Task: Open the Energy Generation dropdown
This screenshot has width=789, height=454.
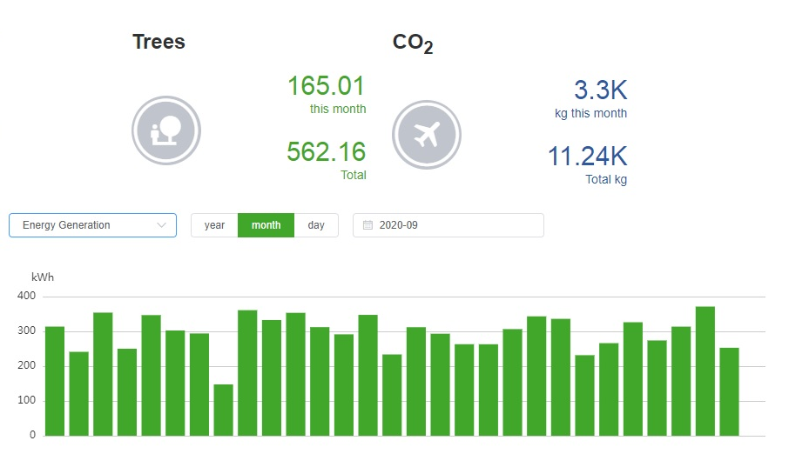Action: pos(92,225)
